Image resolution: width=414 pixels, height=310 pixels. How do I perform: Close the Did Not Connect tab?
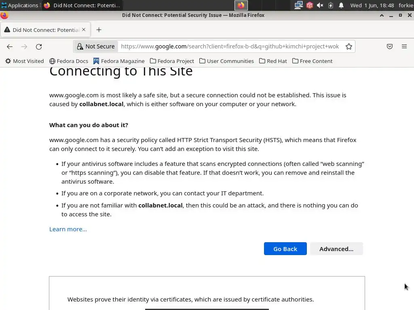[84, 29]
